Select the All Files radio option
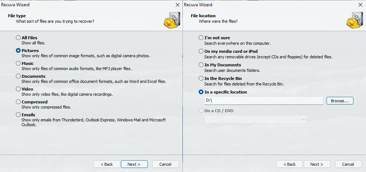 [18, 38]
